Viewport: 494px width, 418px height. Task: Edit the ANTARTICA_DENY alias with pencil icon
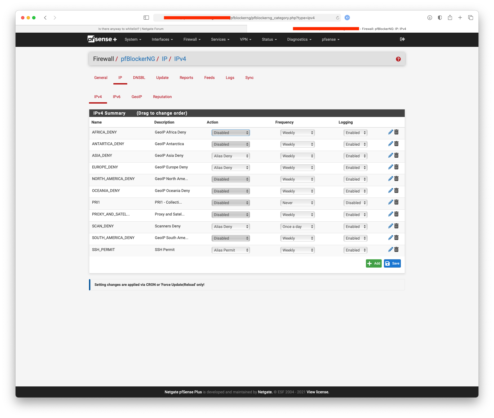390,144
